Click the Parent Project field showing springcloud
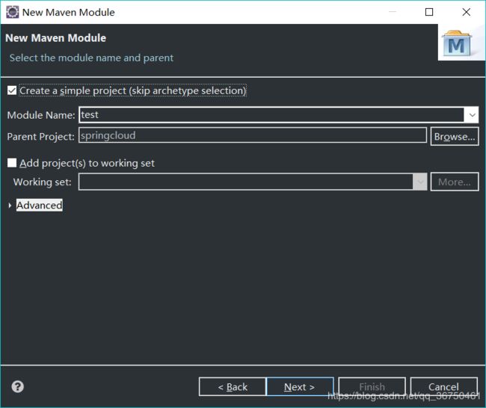The height and width of the screenshot is (408, 486). pyautogui.click(x=253, y=136)
